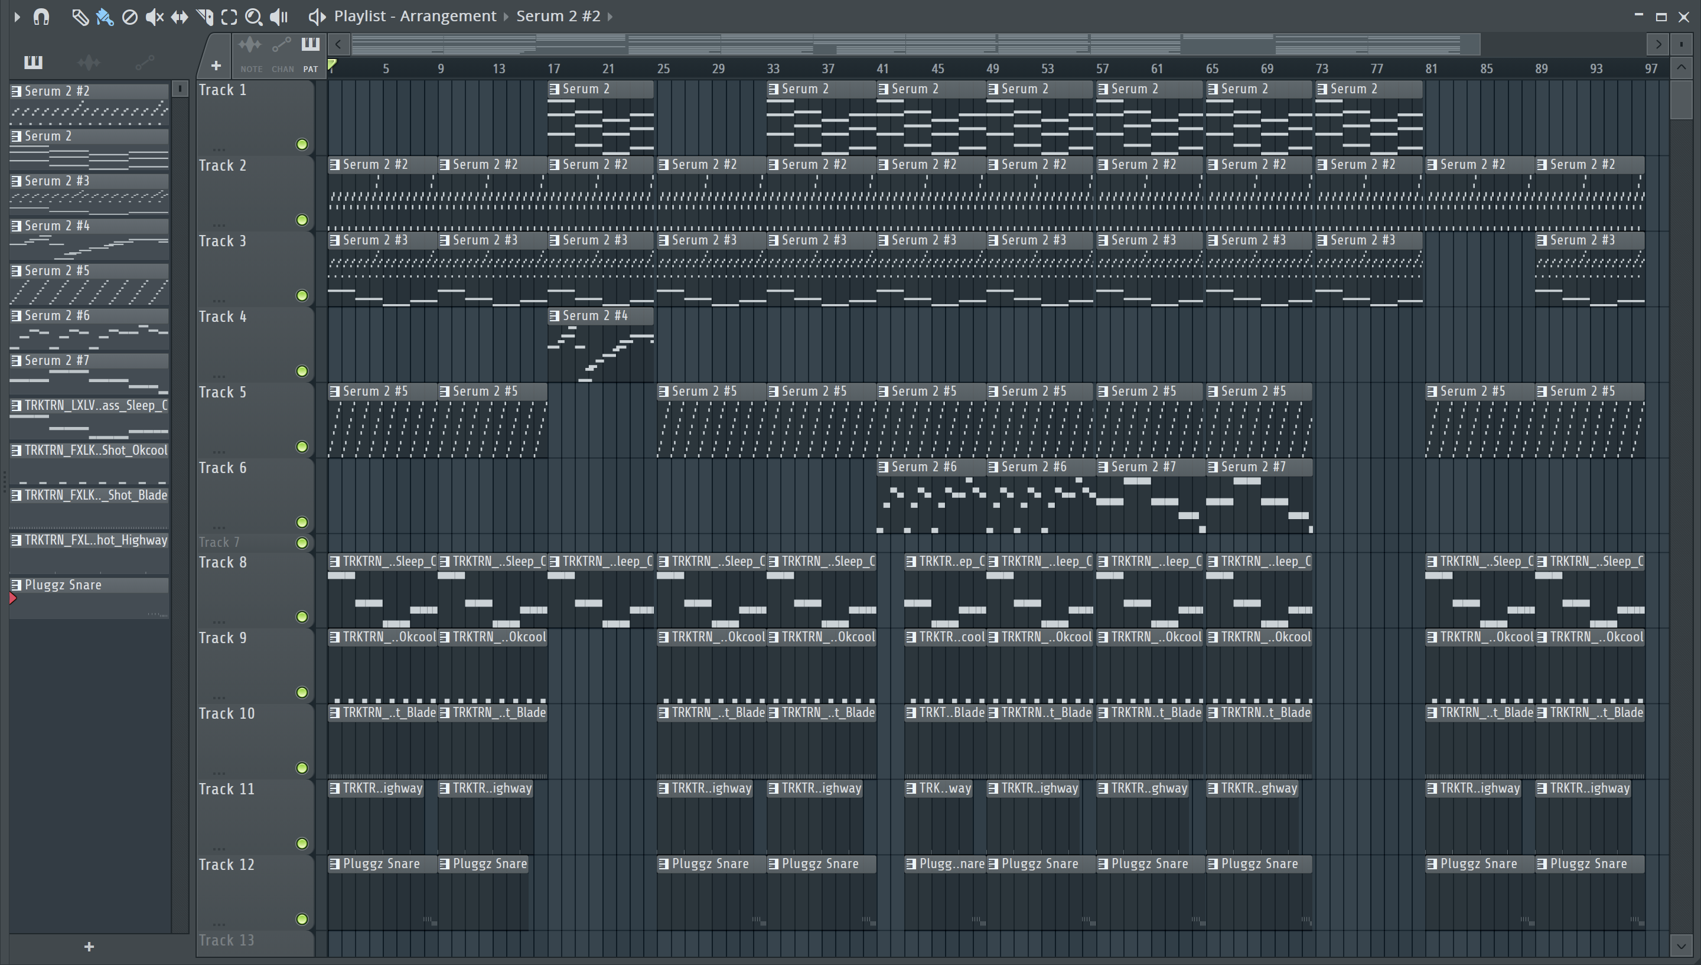This screenshot has height=965, width=1701.
Task: Click the Track 1 header label
Action: coord(223,90)
